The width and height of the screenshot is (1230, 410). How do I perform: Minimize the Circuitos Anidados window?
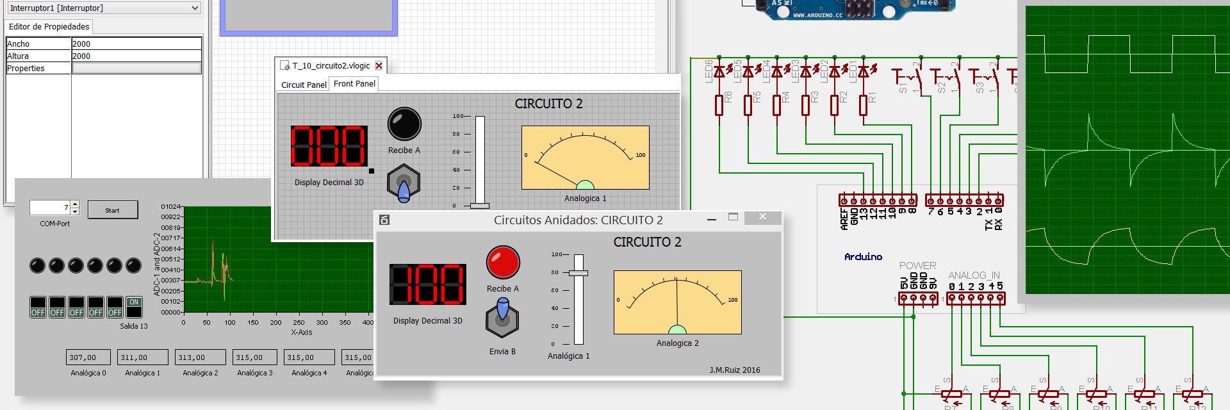point(711,219)
